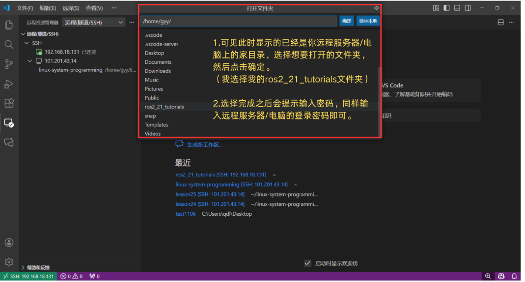Select the Videos folder
Image resolution: width=525 pixels, height=282 pixels.
tap(153, 134)
